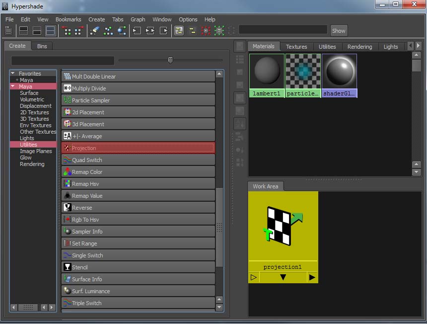Viewport: 427px width, 324px height.
Task: Show input and output connections icon
Action: pos(150,30)
